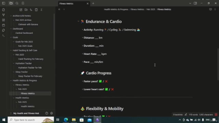Click the file explorer scrollbar
The image size is (219, 123).
(x=54, y=31)
